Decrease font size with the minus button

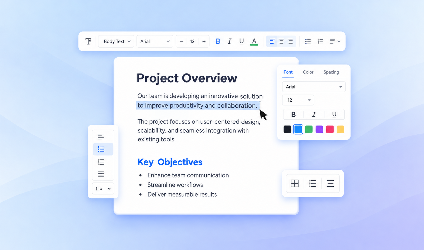point(181,41)
